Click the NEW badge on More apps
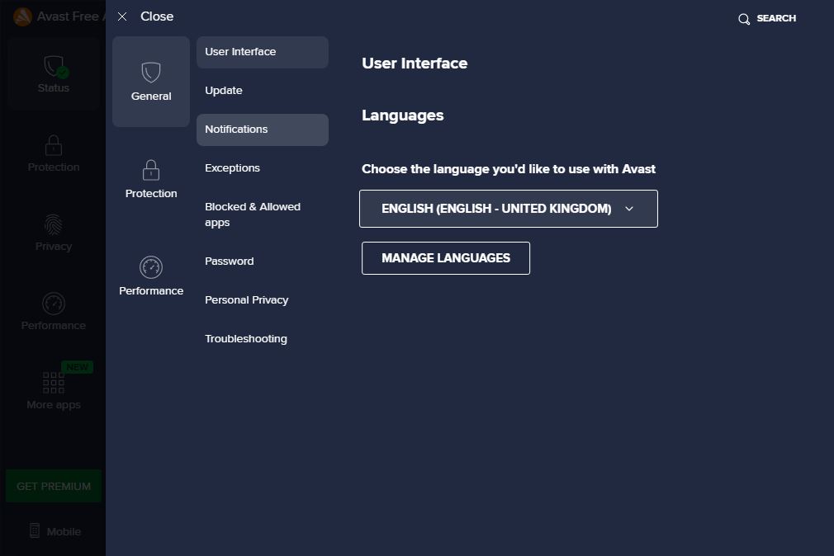Screen dimensions: 834x556 [x=77, y=367]
